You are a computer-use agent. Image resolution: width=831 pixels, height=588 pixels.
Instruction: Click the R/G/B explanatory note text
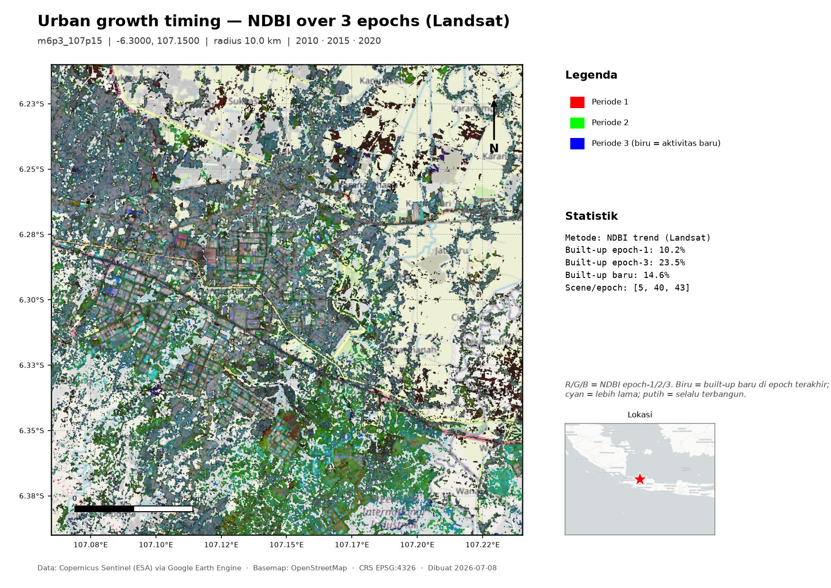697,389
